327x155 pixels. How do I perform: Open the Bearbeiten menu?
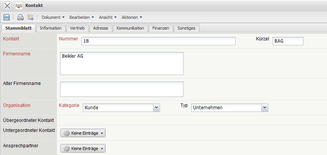tap(82, 17)
